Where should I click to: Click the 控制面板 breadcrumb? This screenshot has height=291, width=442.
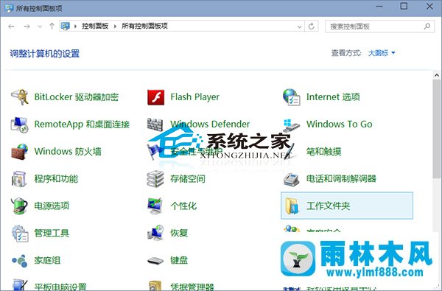tap(95, 27)
